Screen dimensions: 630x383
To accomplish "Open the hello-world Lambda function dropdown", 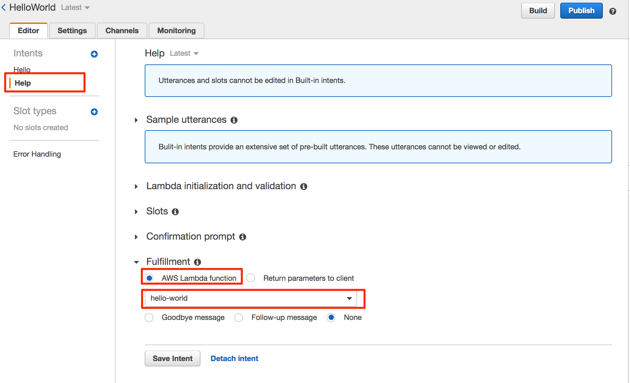I will tap(251, 298).
